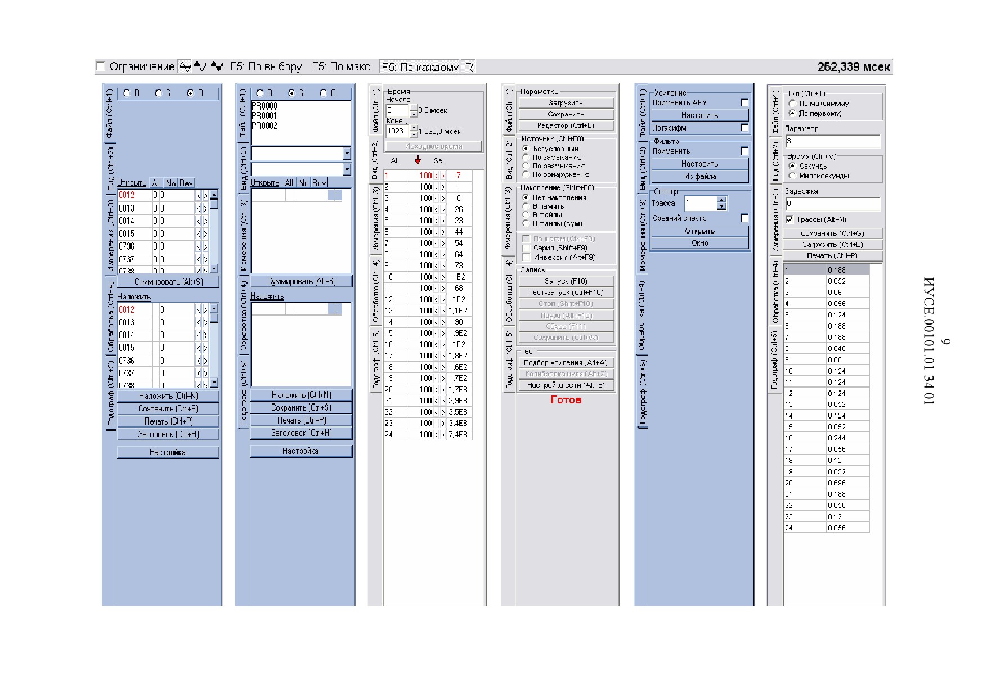Image resolution: width=987 pixels, height=697 pixels.
Task: Click F5: По выбору in the top toolbar
Action: click(x=266, y=66)
